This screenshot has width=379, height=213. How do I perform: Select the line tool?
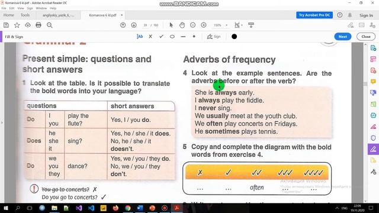point(183,37)
